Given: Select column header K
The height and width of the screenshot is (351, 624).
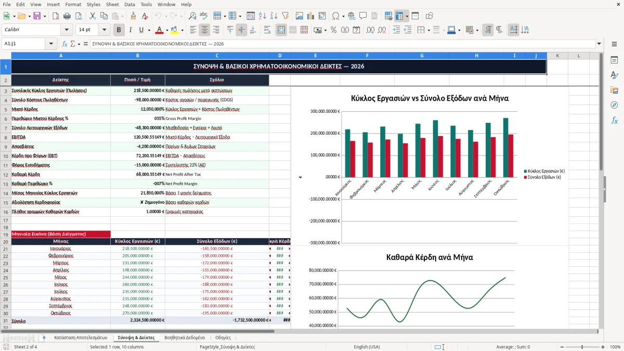Looking at the screenshot, I should pyautogui.click(x=557, y=56).
